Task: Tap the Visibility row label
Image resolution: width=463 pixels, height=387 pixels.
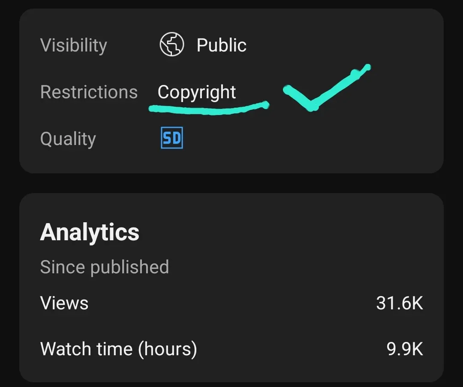Action: click(x=74, y=45)
